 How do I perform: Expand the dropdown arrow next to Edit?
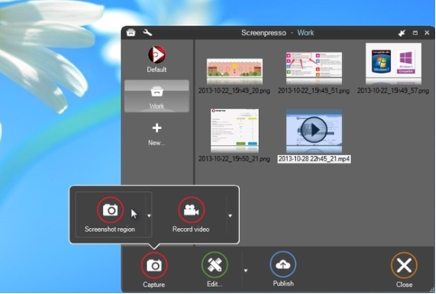click(246, 270)
